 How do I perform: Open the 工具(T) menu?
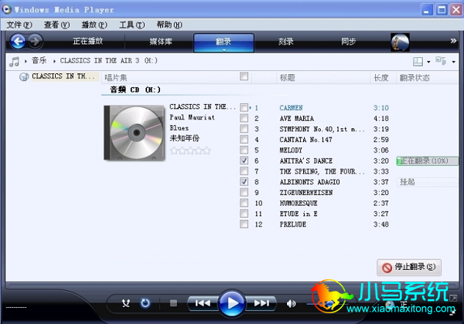[132, 25]
